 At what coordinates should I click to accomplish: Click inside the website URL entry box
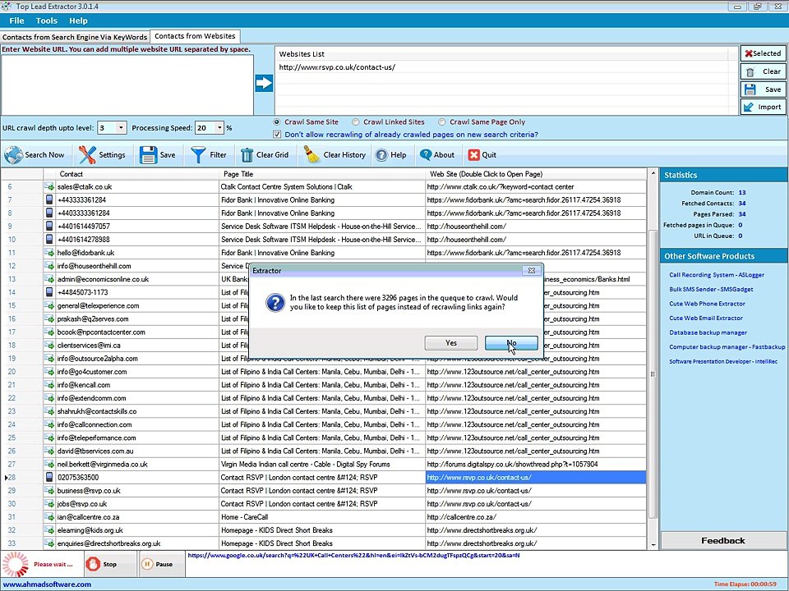tap(127, 85)
